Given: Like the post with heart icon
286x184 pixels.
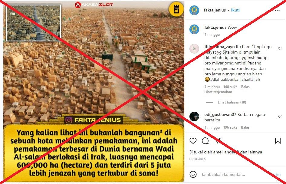Looking at the screenshot, I should pos(193,141).
